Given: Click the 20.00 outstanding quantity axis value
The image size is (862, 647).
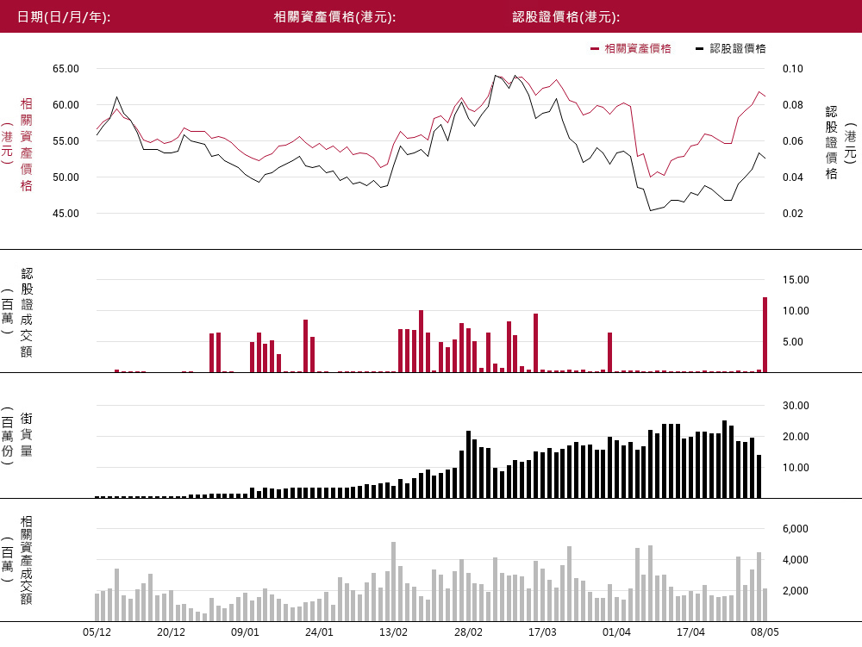Looking at the screenshot, I should tap(796, 437).
